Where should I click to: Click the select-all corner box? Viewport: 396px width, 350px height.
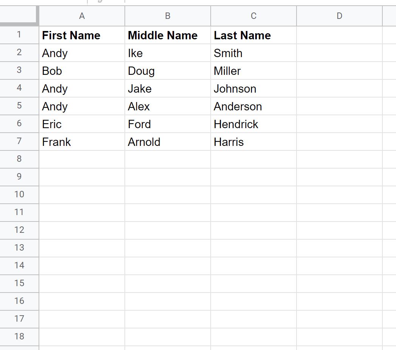coord(19,16)
